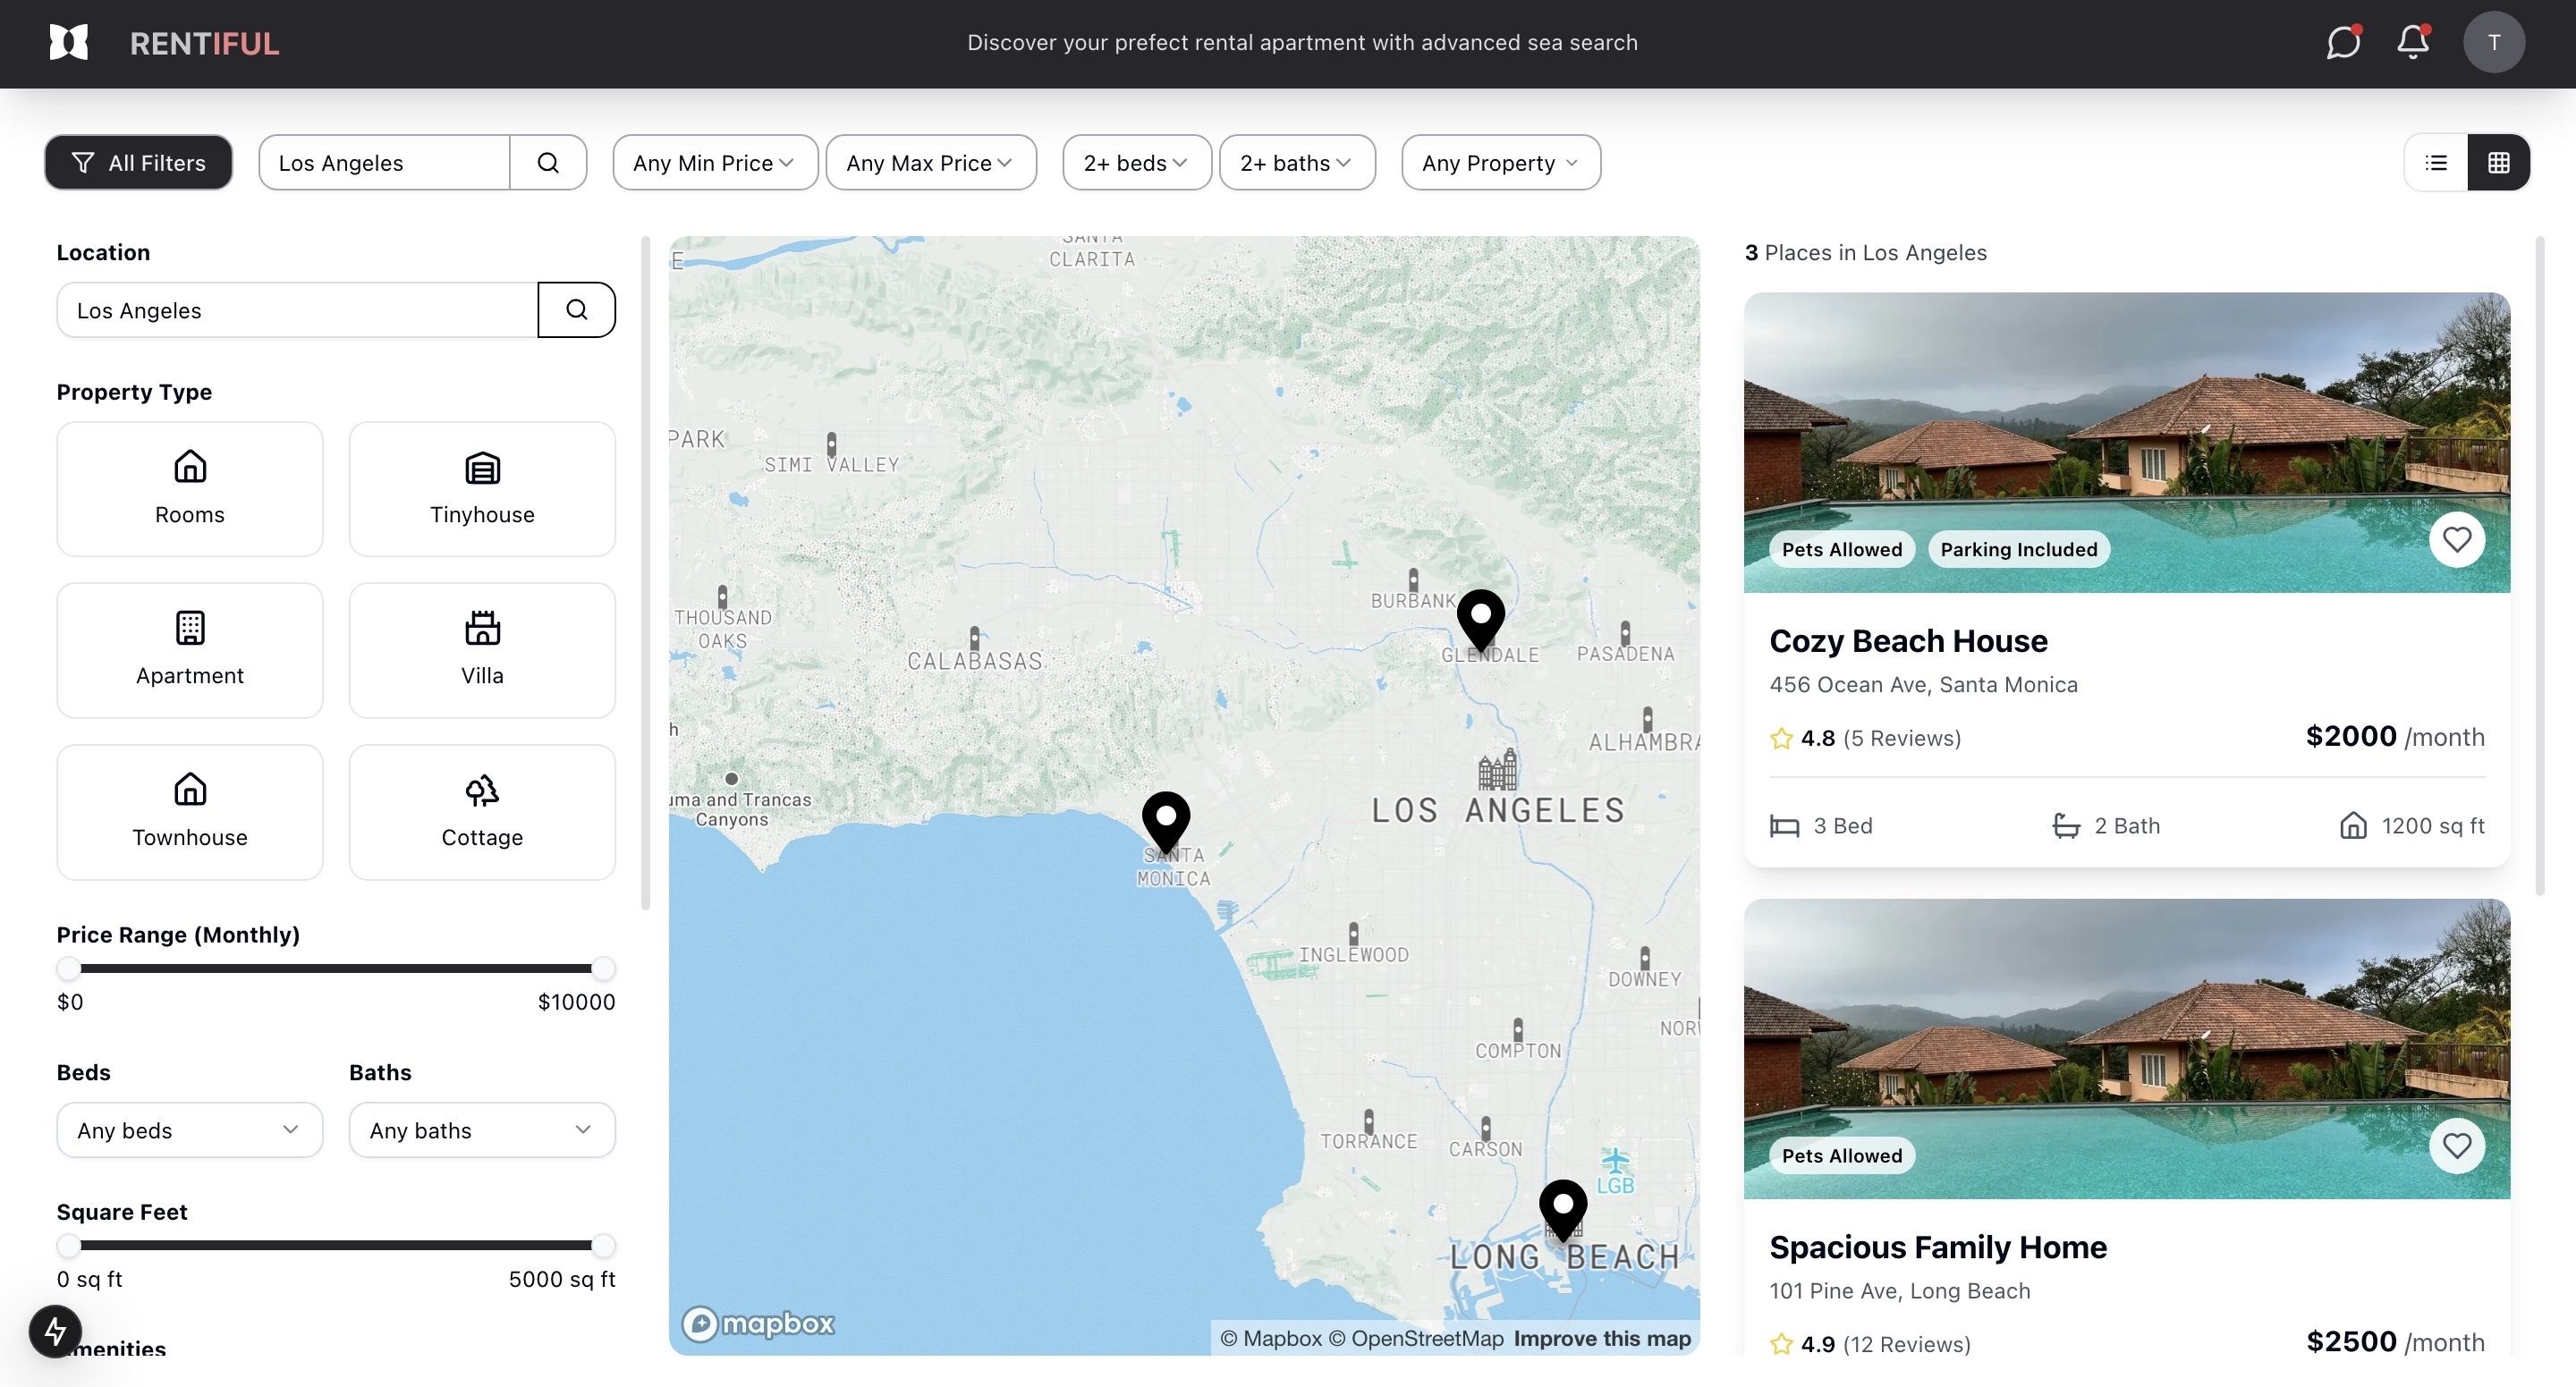Click the listings panel scrollbar
The width and height of the screenshot is (2576, 1387).
[x=2539, y=565]
